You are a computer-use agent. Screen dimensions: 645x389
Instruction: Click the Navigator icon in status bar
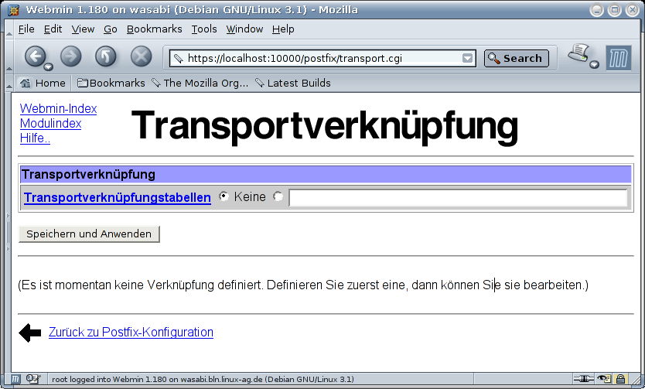click(x=15, y=379)
